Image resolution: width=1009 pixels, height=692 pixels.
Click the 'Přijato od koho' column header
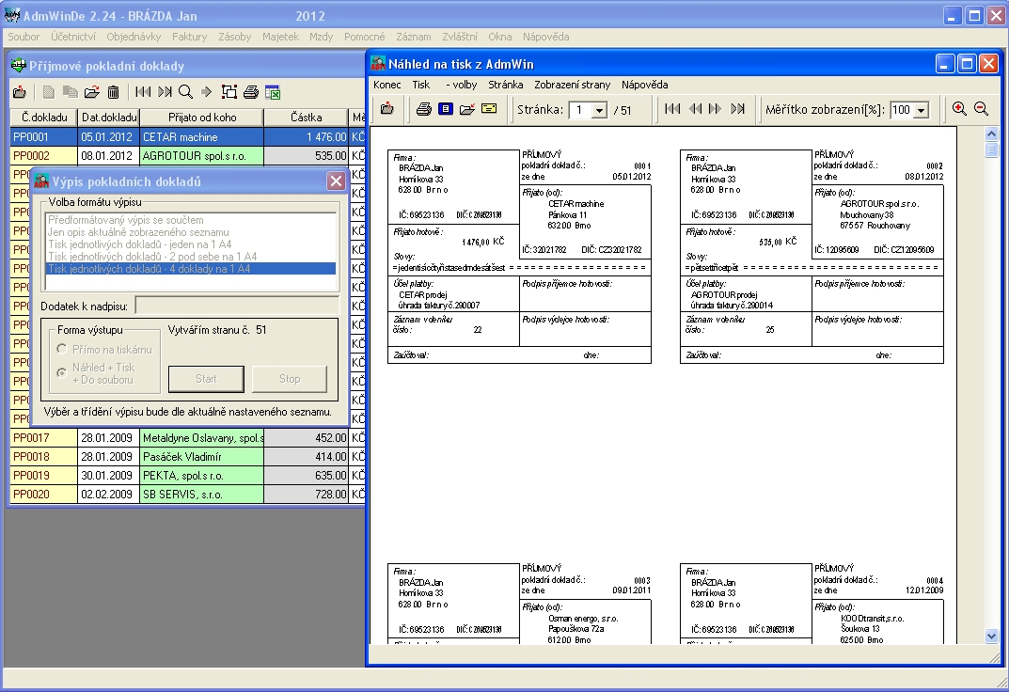point(202,117)
